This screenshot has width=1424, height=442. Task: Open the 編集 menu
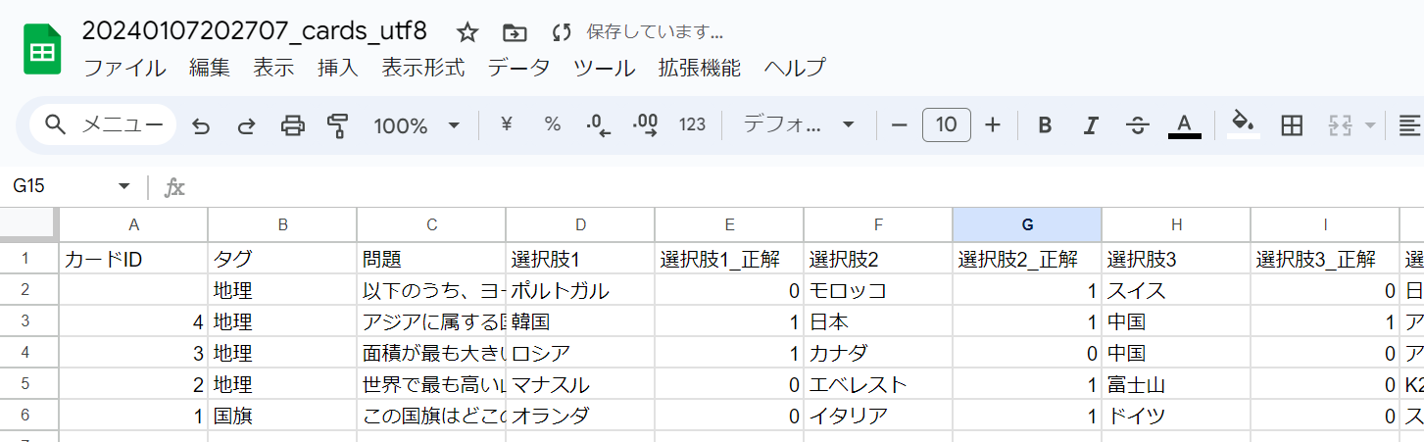[210, 69]
